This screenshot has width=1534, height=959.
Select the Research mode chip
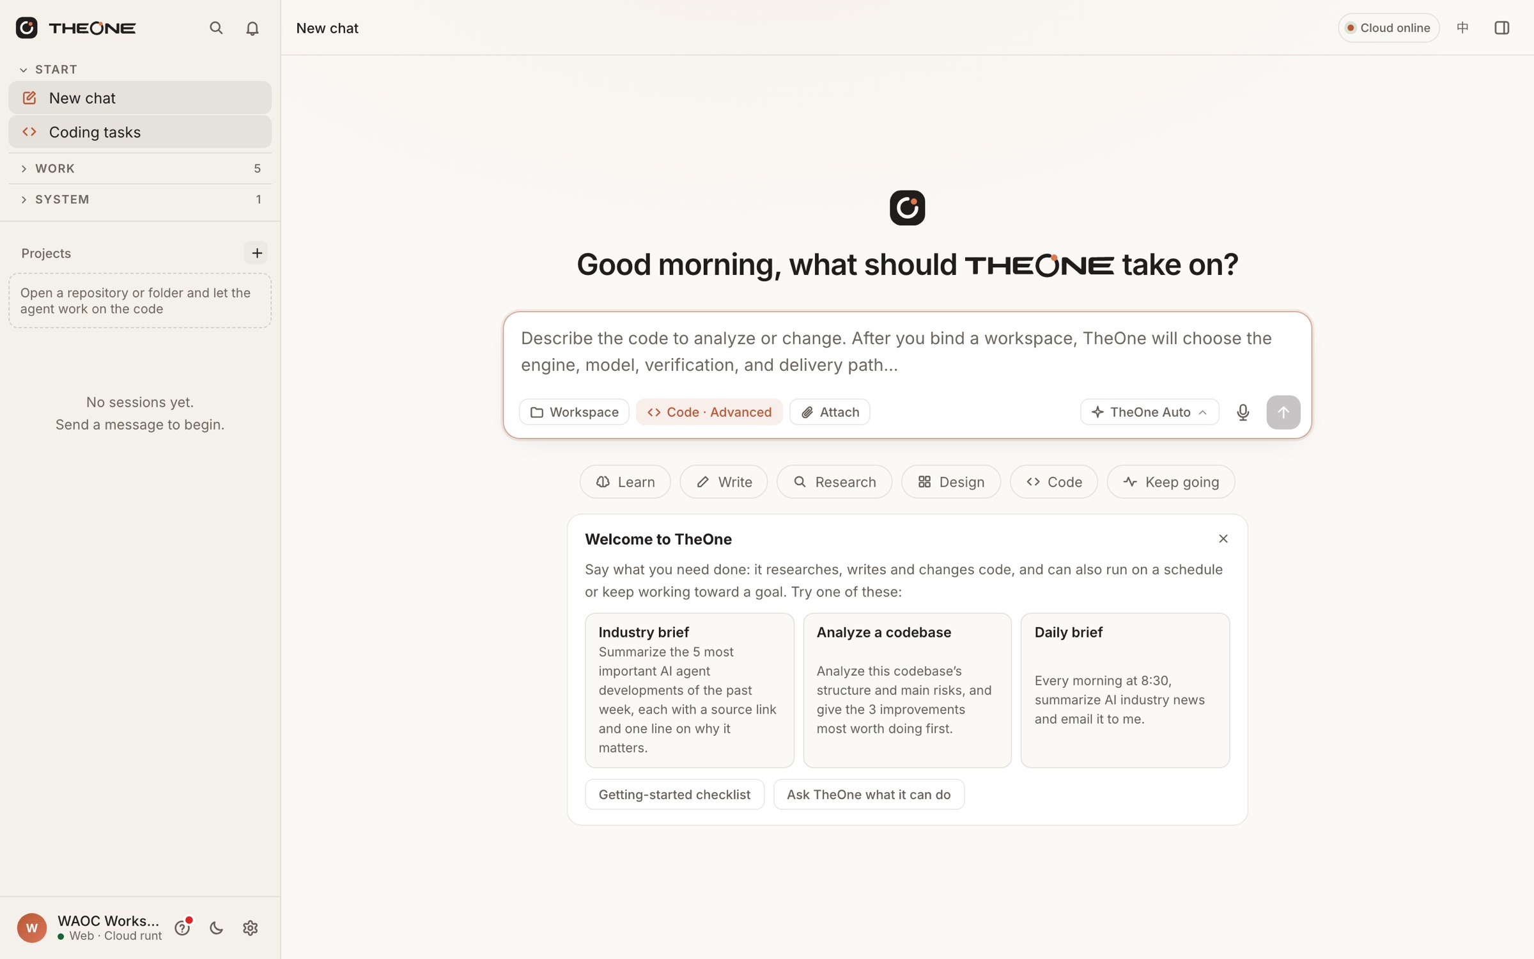coord(834,481)
